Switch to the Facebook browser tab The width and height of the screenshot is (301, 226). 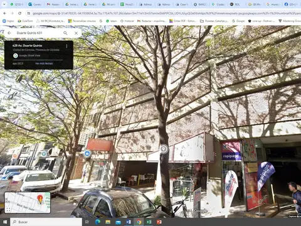[x=292, y=4]
